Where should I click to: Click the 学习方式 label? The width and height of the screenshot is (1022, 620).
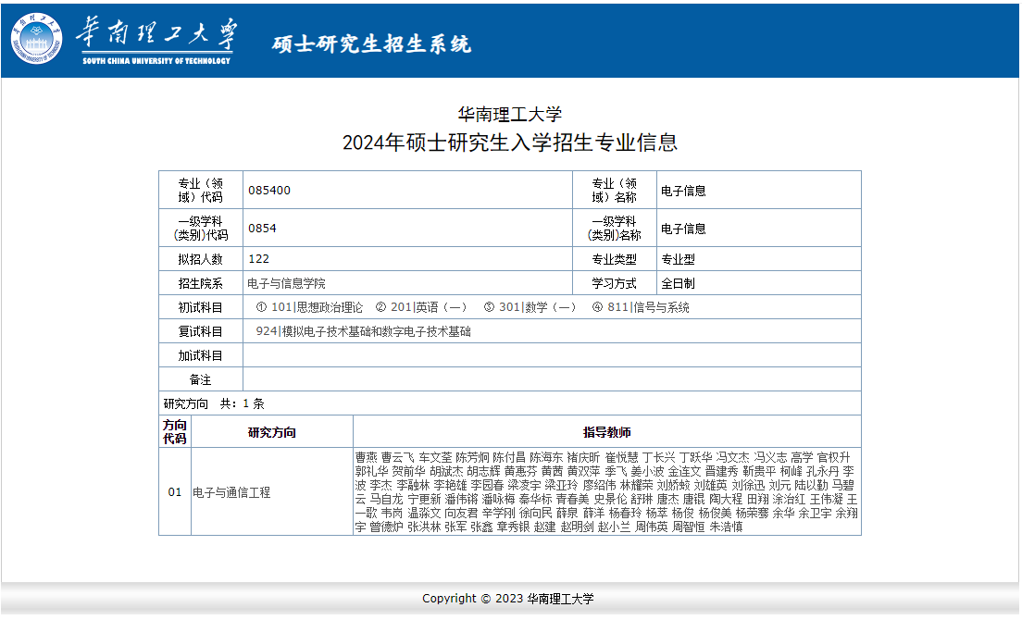click(x=614, y=283)
